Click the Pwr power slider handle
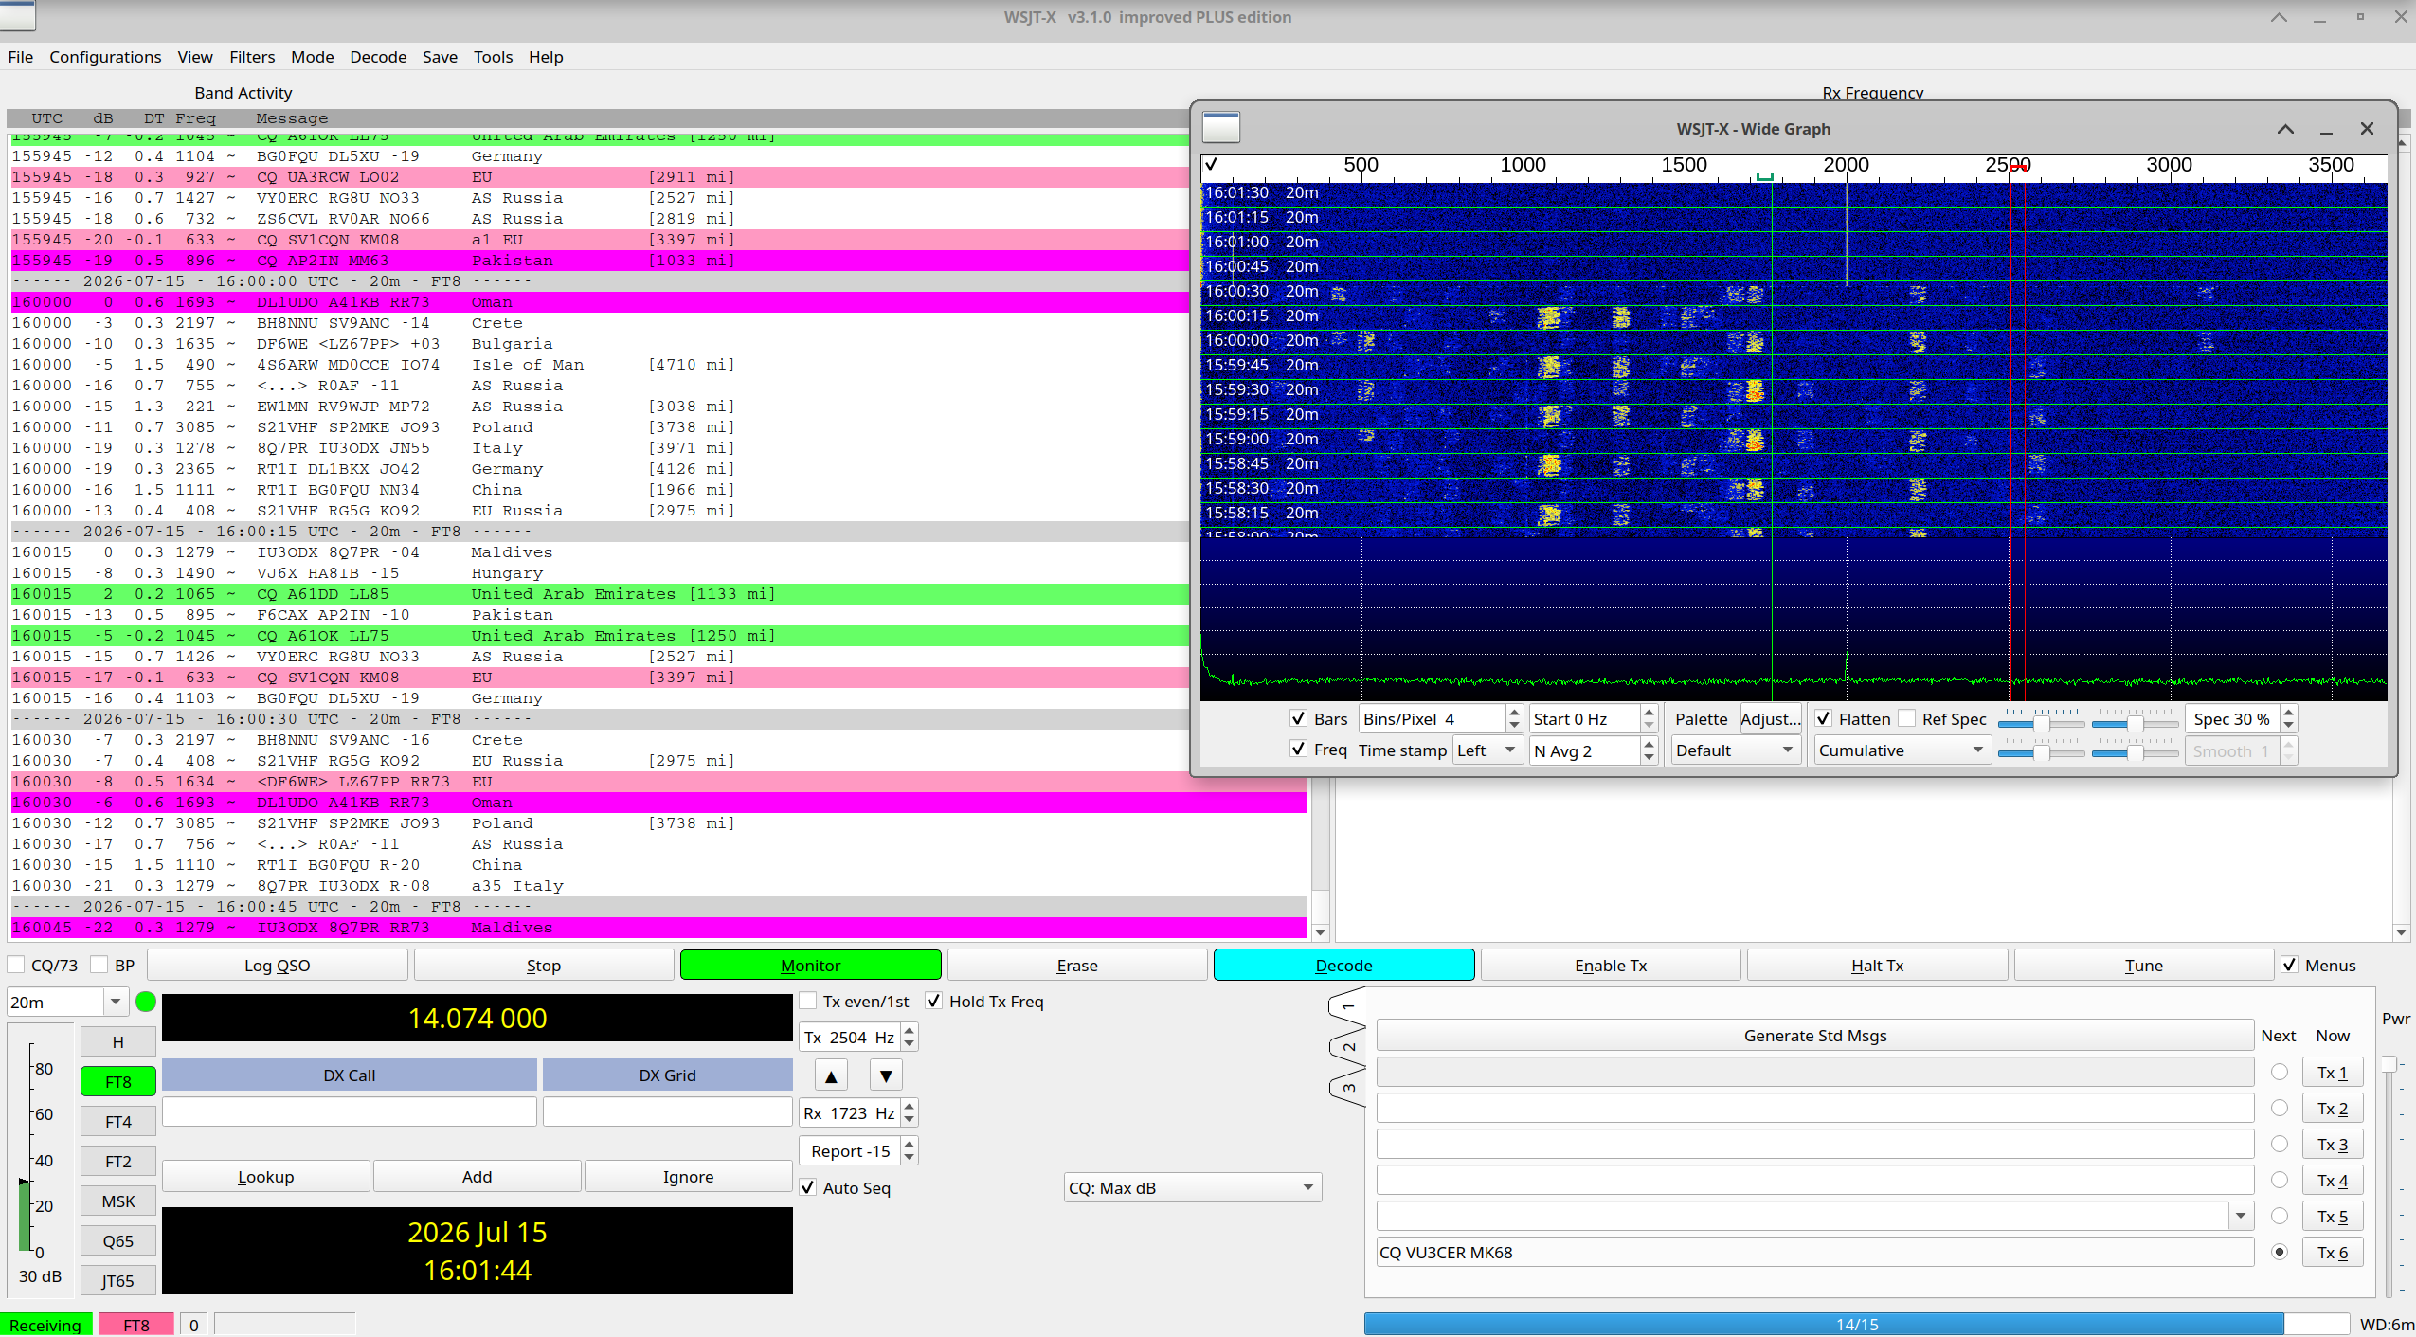2416x1337 pixels. pyautogui.click(x=2389, y=1063)
